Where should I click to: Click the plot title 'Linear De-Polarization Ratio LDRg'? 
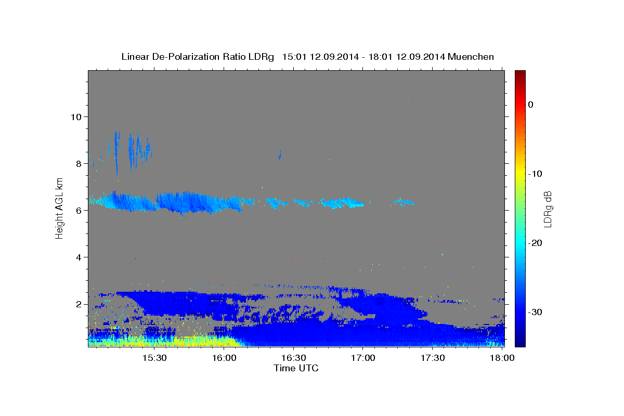(x=197, y=57)
